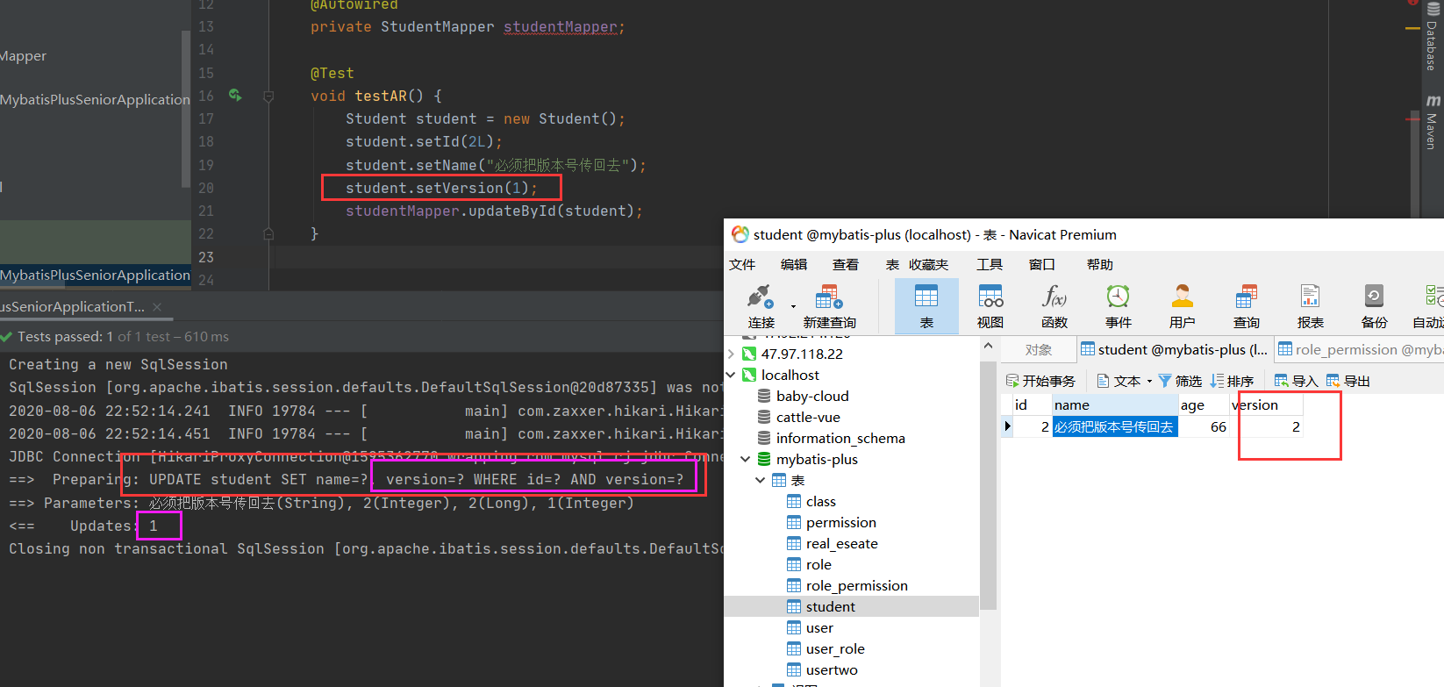The image size is (1444, 687).
Task: Select the cattle-vue database
Action: pos(808,418)
